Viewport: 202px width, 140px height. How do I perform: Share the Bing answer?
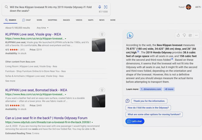[x=190, y=35]
